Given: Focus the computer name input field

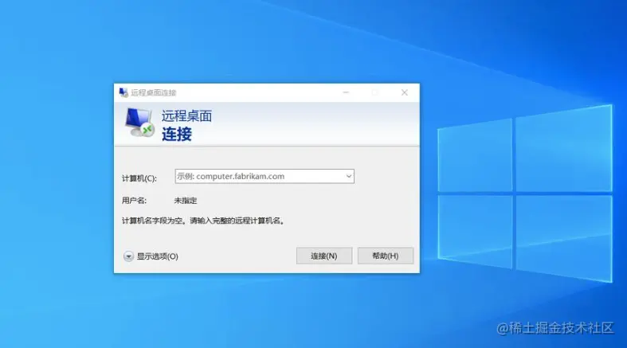Looking at the screenshot, I should pyautogui.click(x=265, y=176).
